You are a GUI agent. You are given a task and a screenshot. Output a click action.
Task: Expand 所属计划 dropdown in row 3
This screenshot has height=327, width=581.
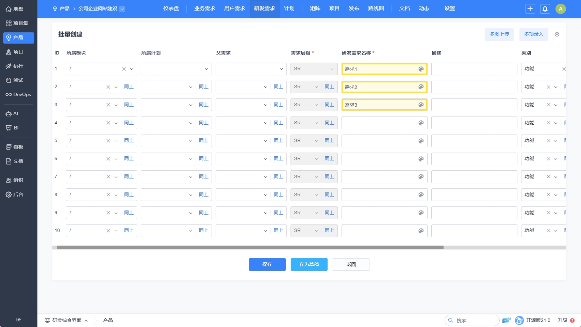[190, 105]
